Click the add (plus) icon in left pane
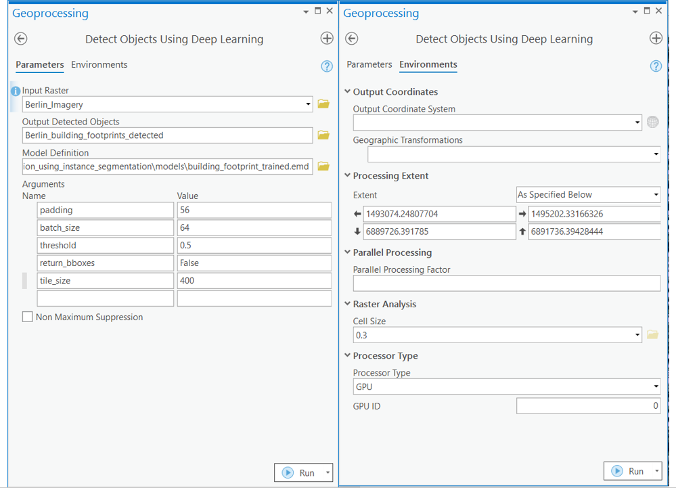Image resolution: width=676 pixels, height=488 pixels. point(327,39)
